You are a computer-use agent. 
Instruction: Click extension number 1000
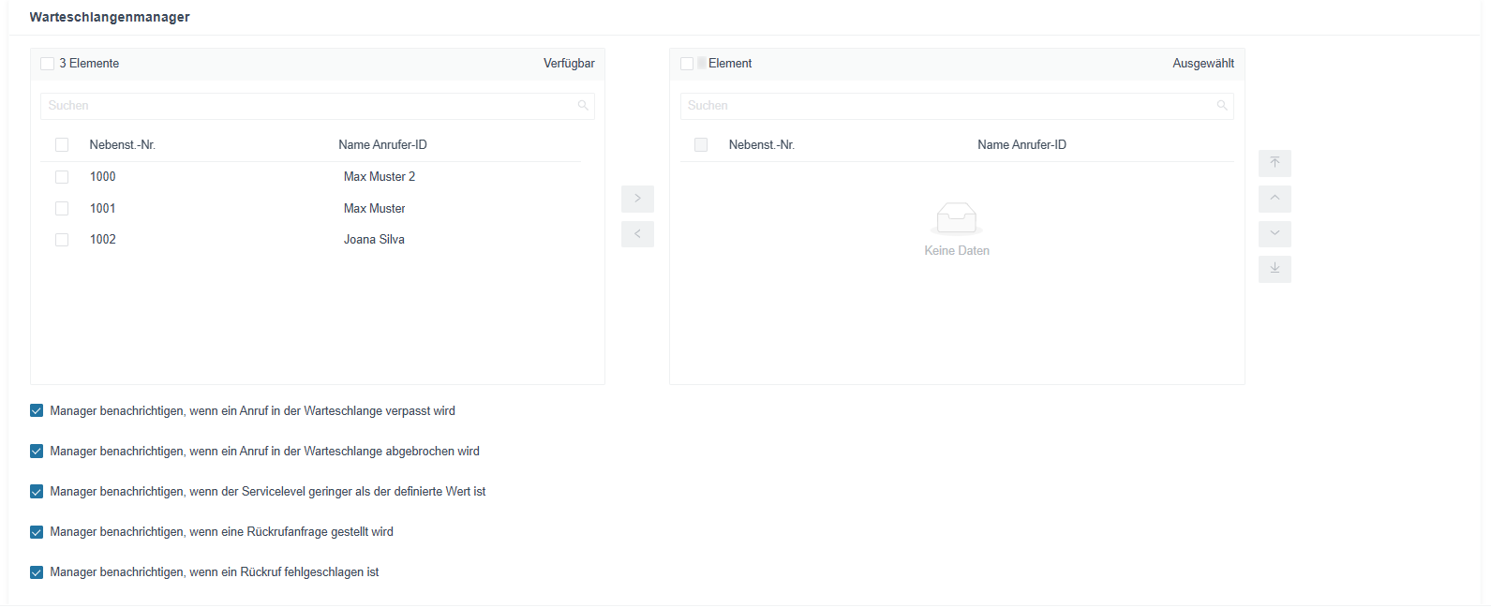[x=103, y=176]
